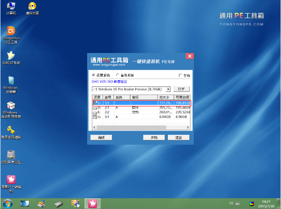Click the 盘号 column header
This screenshot has height=209, width=281.
tap(108, 97)
